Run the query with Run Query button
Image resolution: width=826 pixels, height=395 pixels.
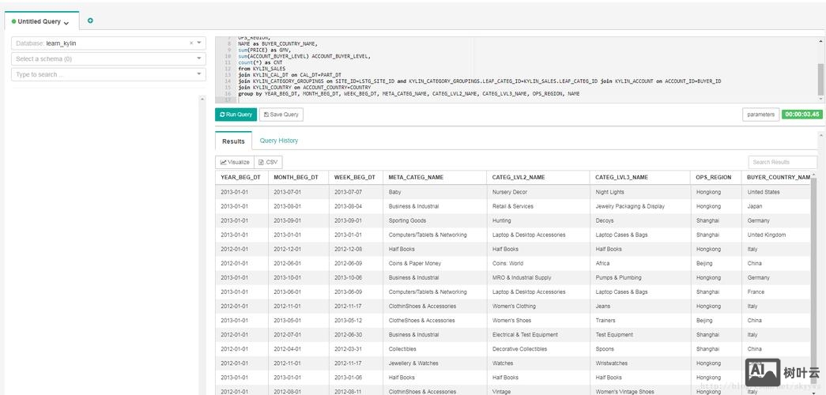click(236, 115)
